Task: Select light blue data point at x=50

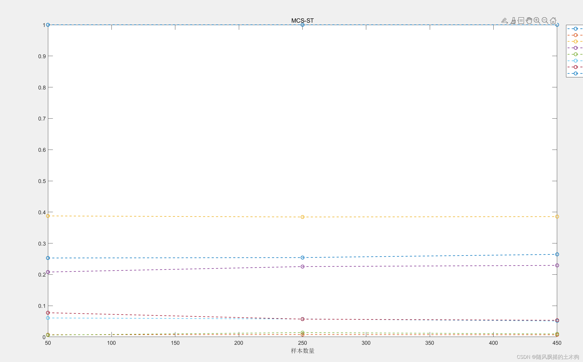Action: [x=48, y=318]
